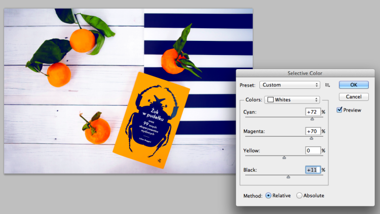Click the orange beetle book in image
The width and height of the screenshot is (380, 214).
point(151,120)
